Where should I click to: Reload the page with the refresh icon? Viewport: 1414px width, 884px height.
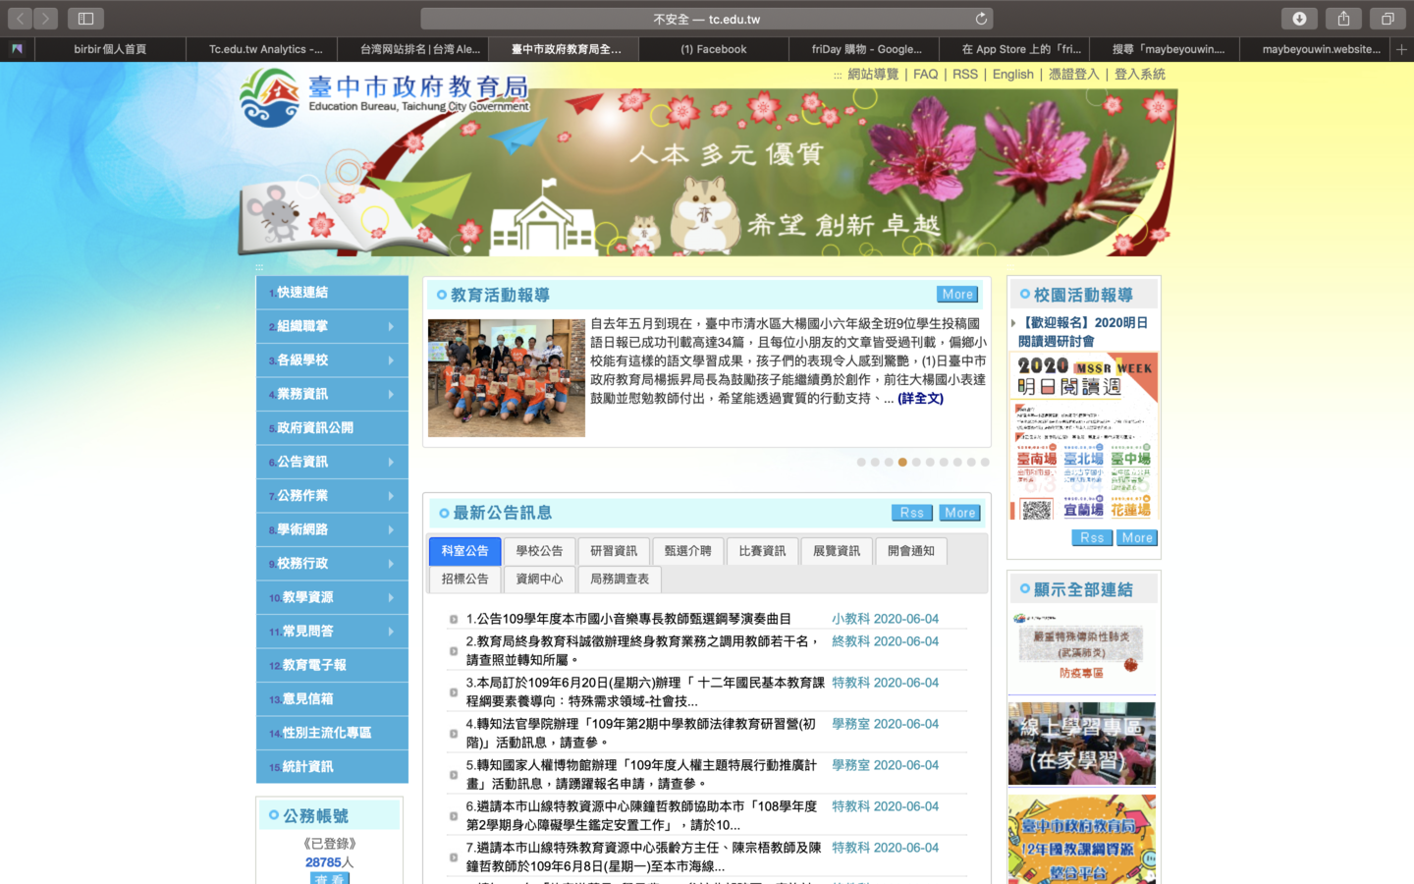(x=980, y=19)
